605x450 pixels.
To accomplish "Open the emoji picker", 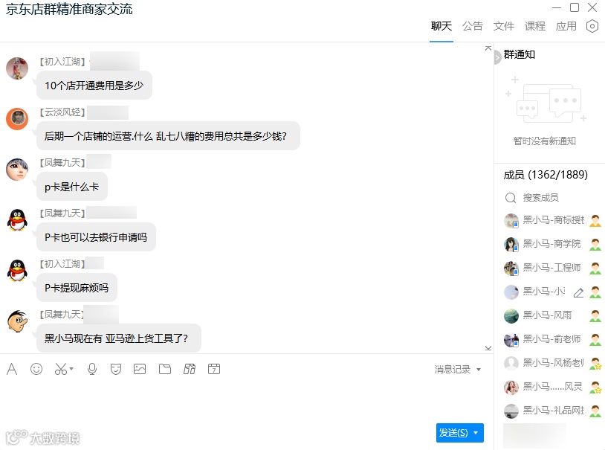I will pyautogui.click(x=36, y=369).
